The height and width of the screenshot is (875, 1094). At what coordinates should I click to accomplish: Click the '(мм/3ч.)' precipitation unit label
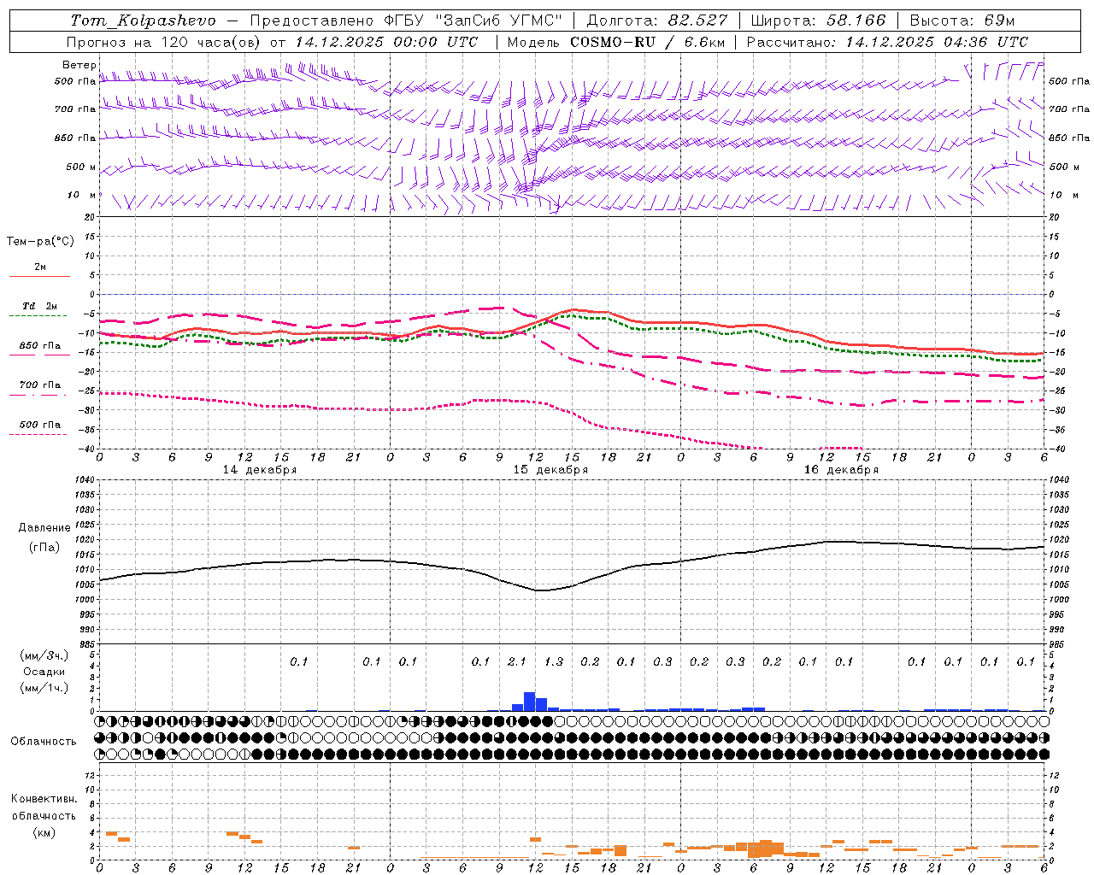[44, 655]
